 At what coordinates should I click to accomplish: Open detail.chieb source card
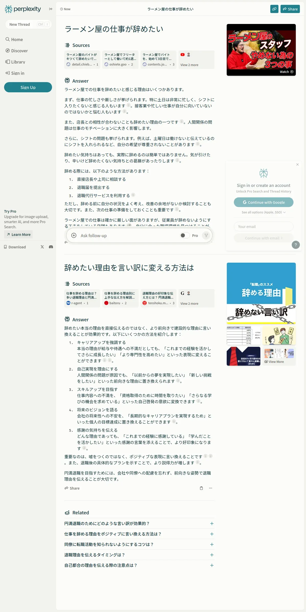[82, 60]
